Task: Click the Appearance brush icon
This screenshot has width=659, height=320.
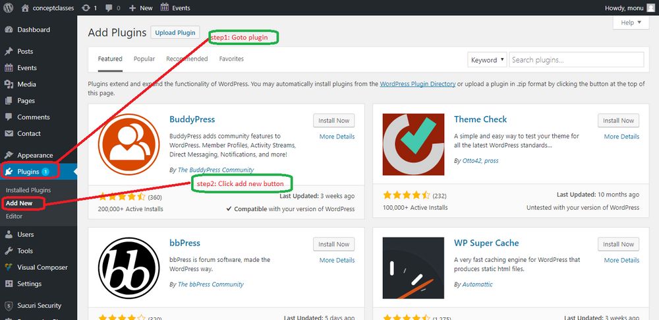Action: tap(9, 155)
